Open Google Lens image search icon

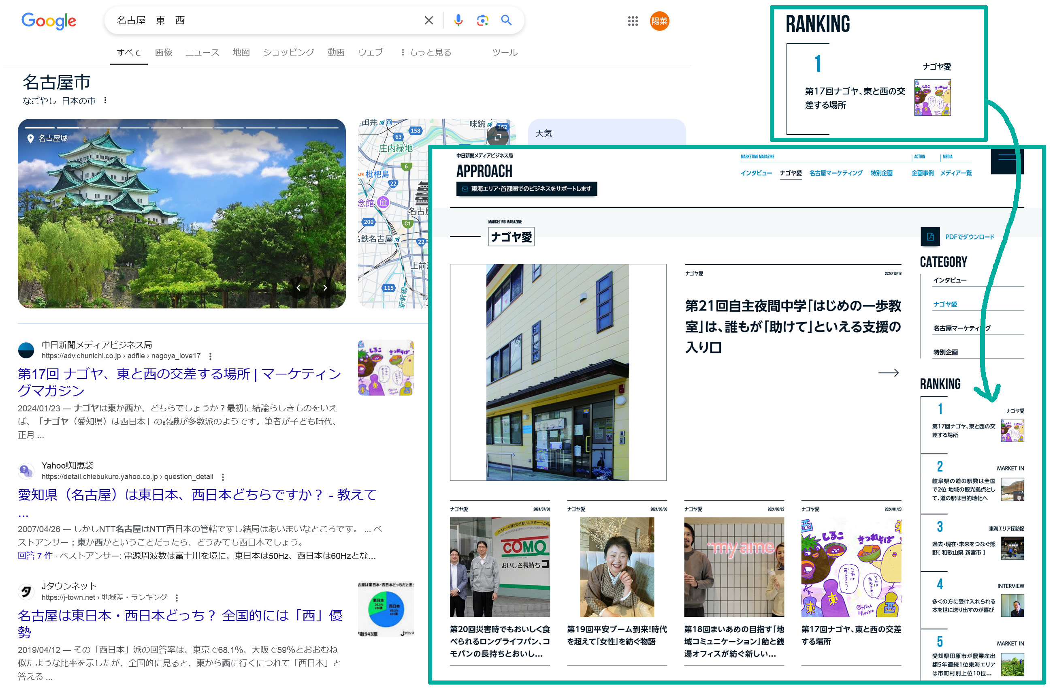tap(482, 20)
